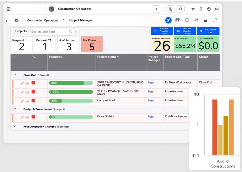Open the AI sparkle assistant icon
The image size is (242, 172).
coord(170,9)
